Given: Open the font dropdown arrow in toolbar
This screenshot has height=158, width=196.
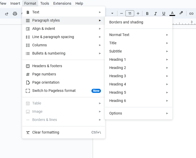Looking at the screenshot, I should [112, 13].
